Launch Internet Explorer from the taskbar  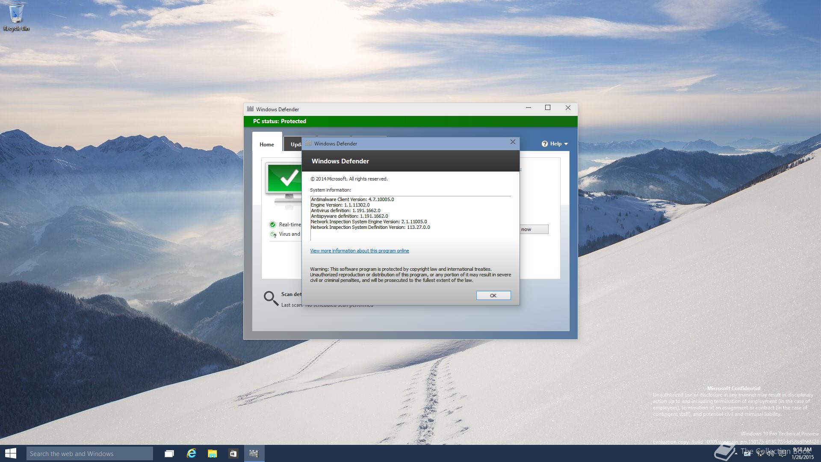pos(192,453)
